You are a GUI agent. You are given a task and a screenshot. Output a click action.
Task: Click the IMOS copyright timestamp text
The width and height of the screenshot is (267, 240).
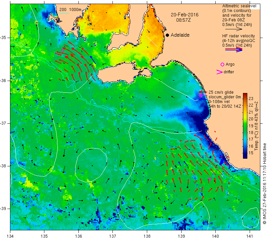264,184
